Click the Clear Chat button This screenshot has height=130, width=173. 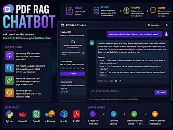click(x=153, y=25)
